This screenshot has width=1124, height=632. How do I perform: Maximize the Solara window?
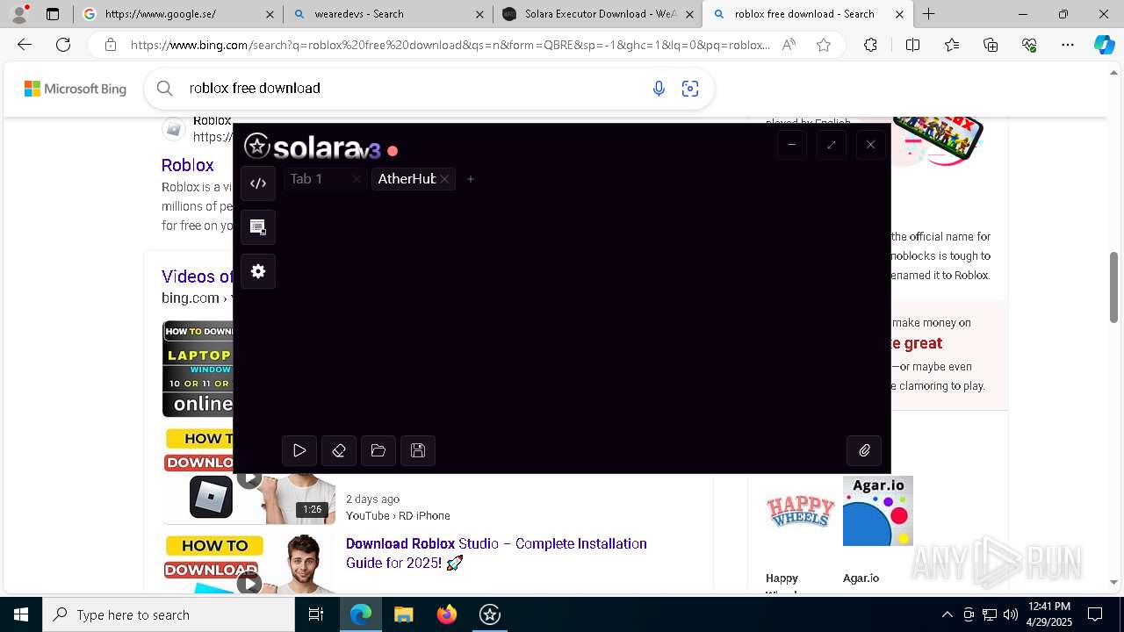click(x=831, y=145)
